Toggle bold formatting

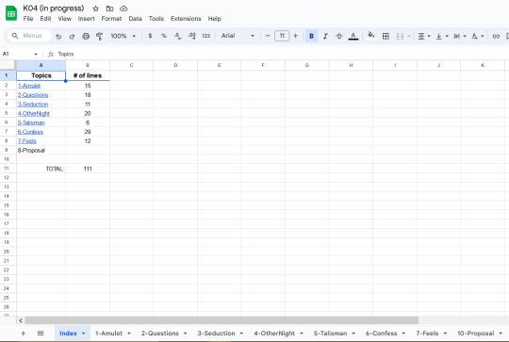[311, 36]
